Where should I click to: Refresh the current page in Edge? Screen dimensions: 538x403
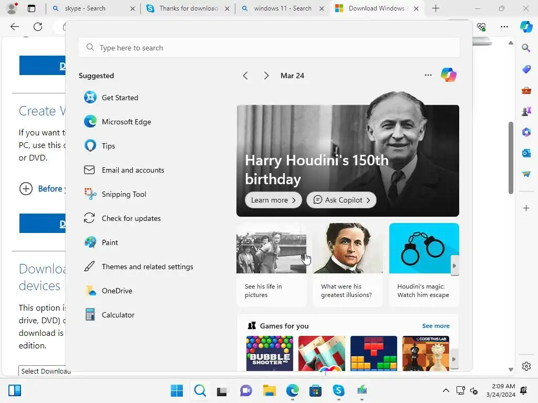[38, 27]
